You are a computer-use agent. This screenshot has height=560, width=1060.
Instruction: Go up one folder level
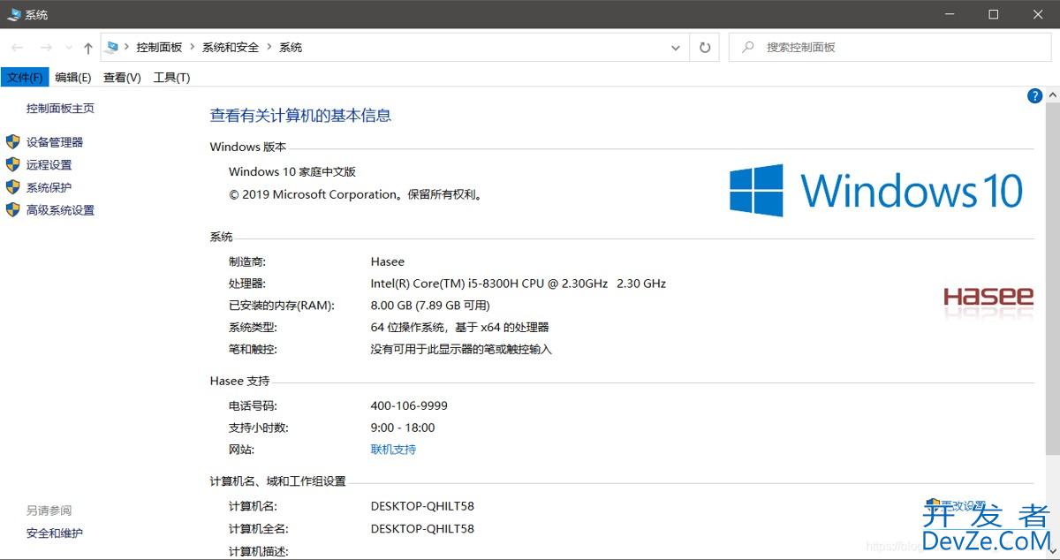click(x=87, y=48)
